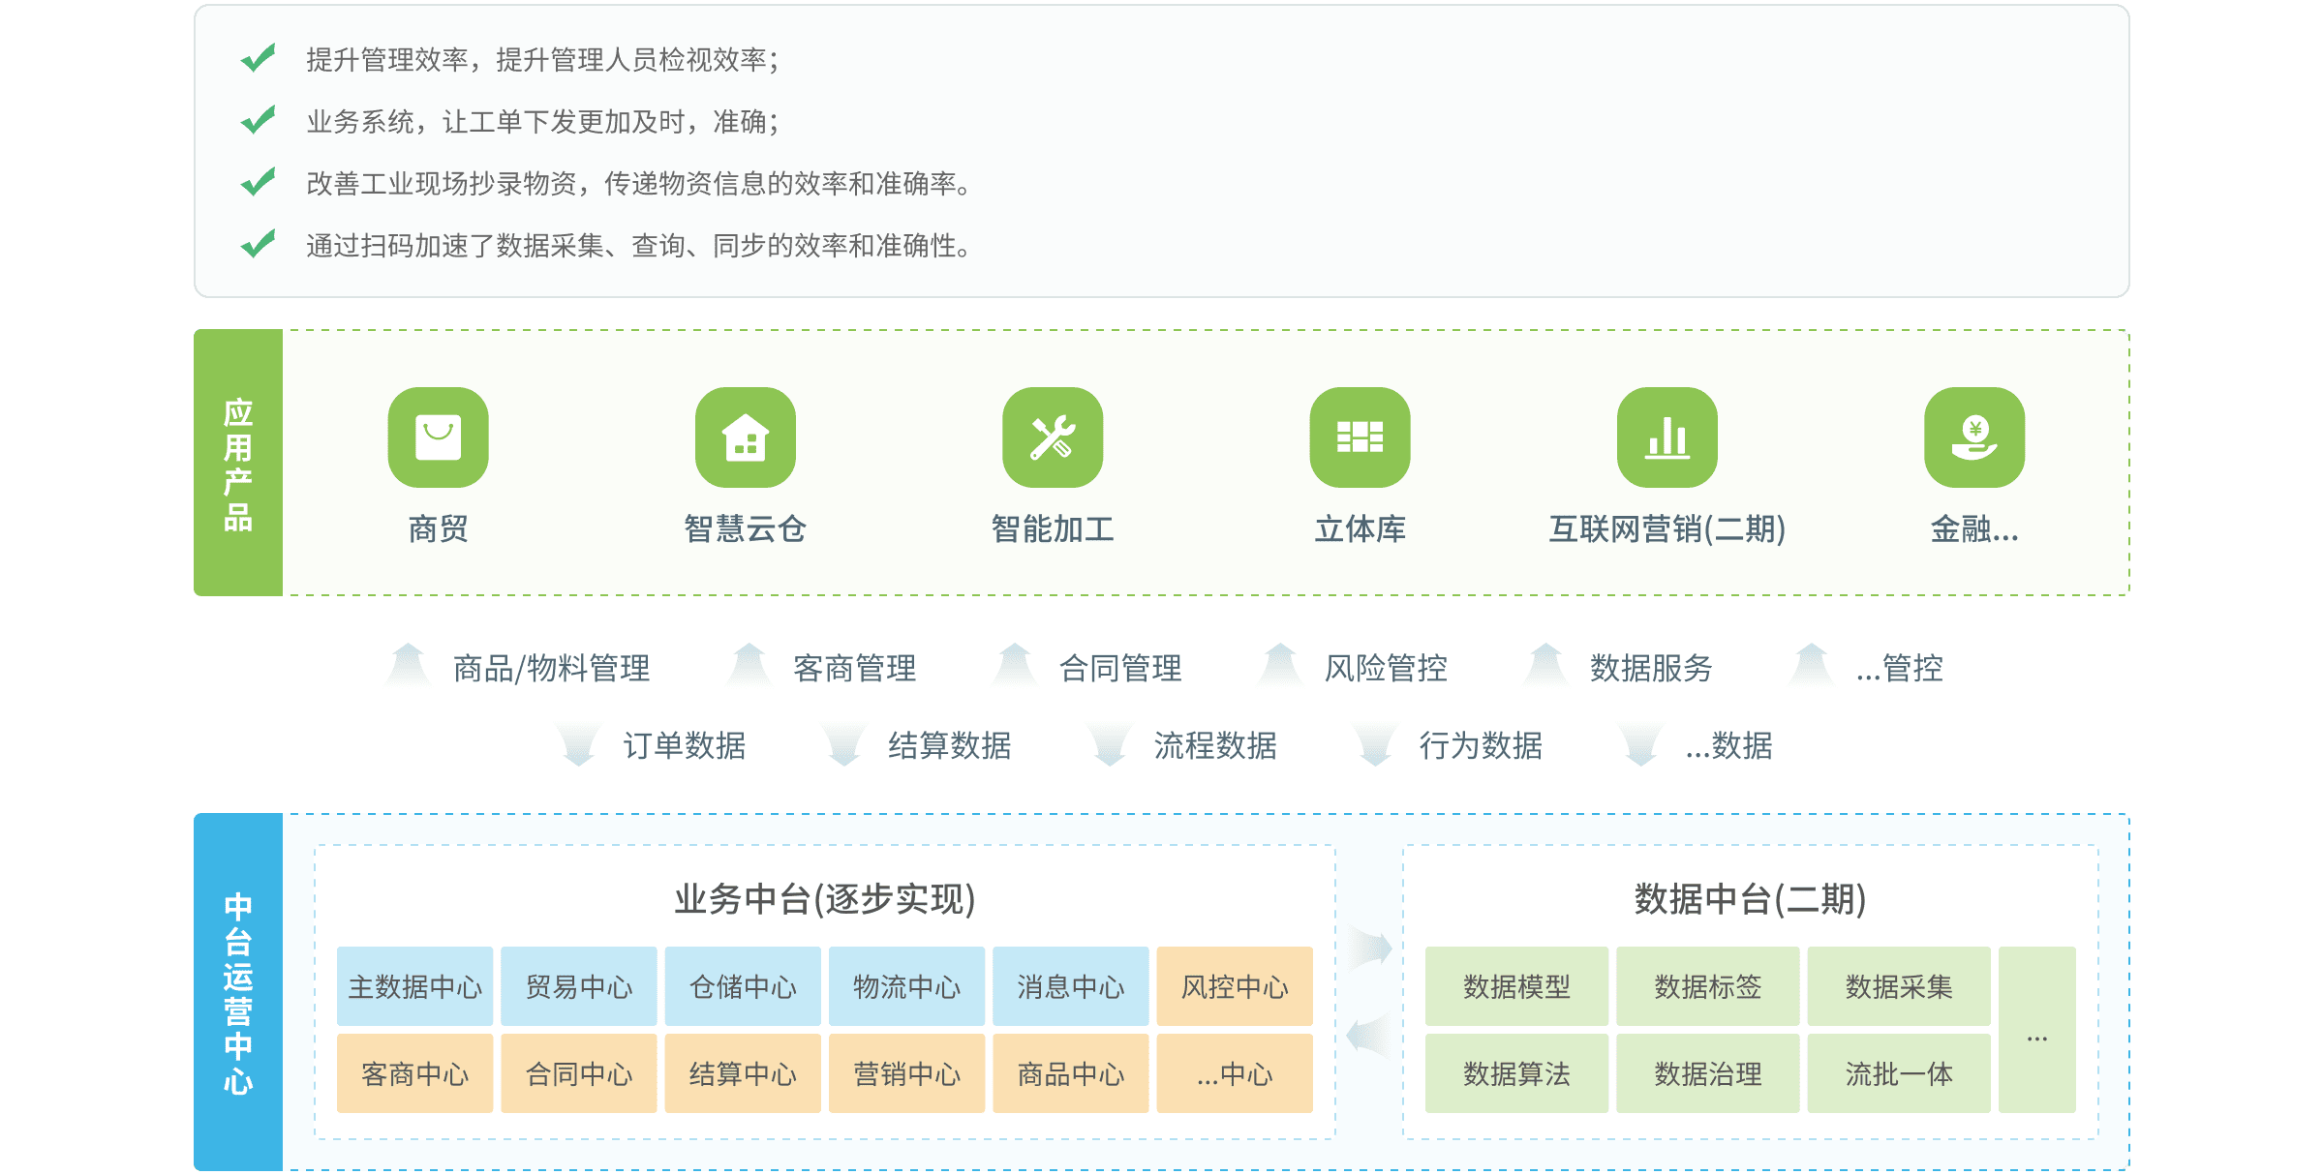Click checkmark beside 通过扫码加速 line
2324x1175 pixels.
point(259,244)
